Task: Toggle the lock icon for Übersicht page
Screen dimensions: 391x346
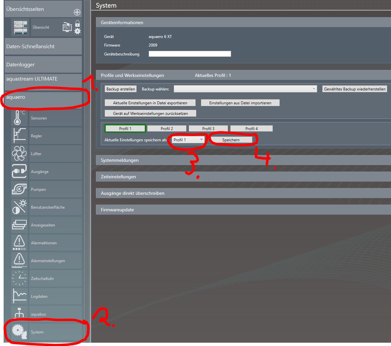Action: 77,23
